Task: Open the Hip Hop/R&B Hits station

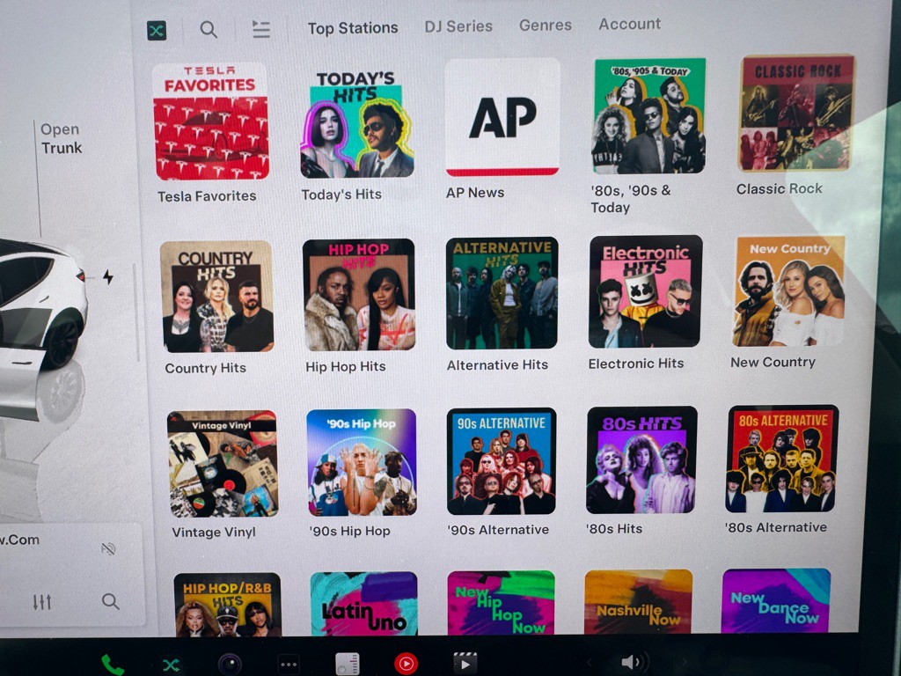Action: pyautogui.click(x=228, y=605)
